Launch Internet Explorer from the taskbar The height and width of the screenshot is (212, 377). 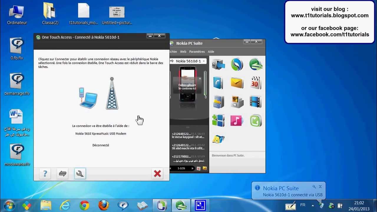tap(65, 205)
